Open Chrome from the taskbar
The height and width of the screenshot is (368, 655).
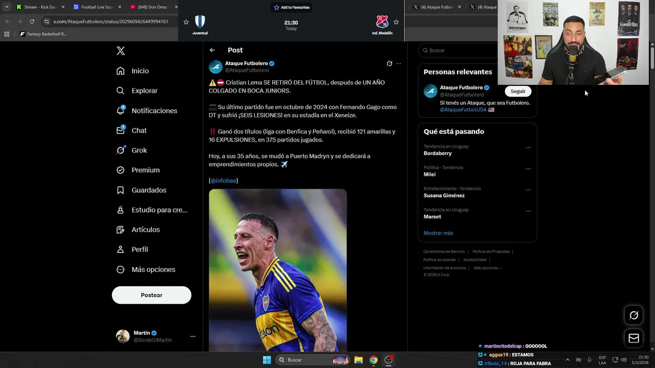374,360
